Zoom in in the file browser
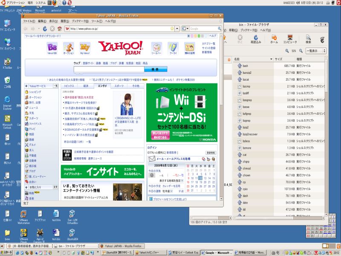Image resolution: width=341 pixels, height=256 pixels. (301, 51)
